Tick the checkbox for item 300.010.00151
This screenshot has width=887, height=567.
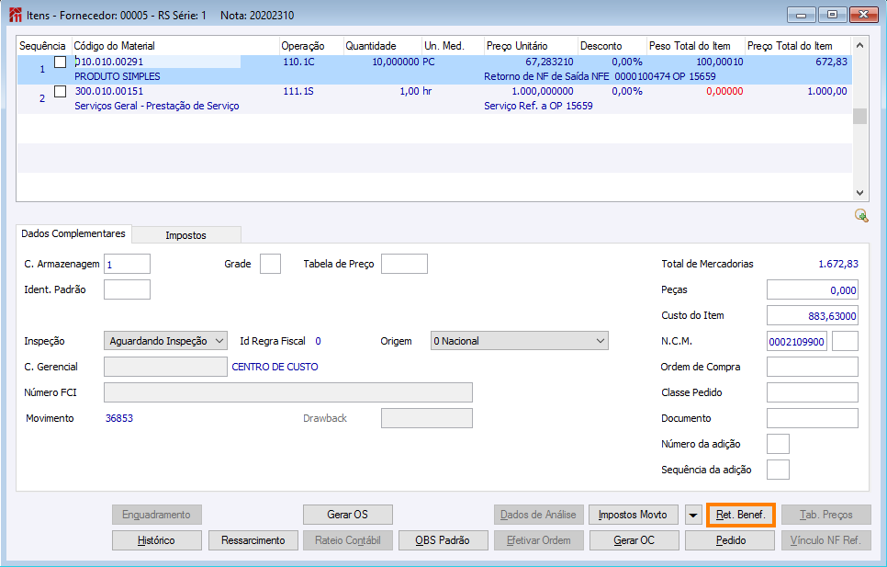point(60,92)
